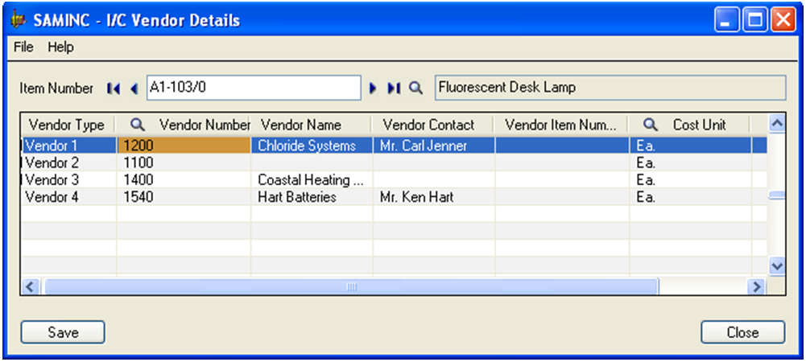Click Ea. cost unit in Vendor 2 row
Screen dimensions: 806x362
690,163
